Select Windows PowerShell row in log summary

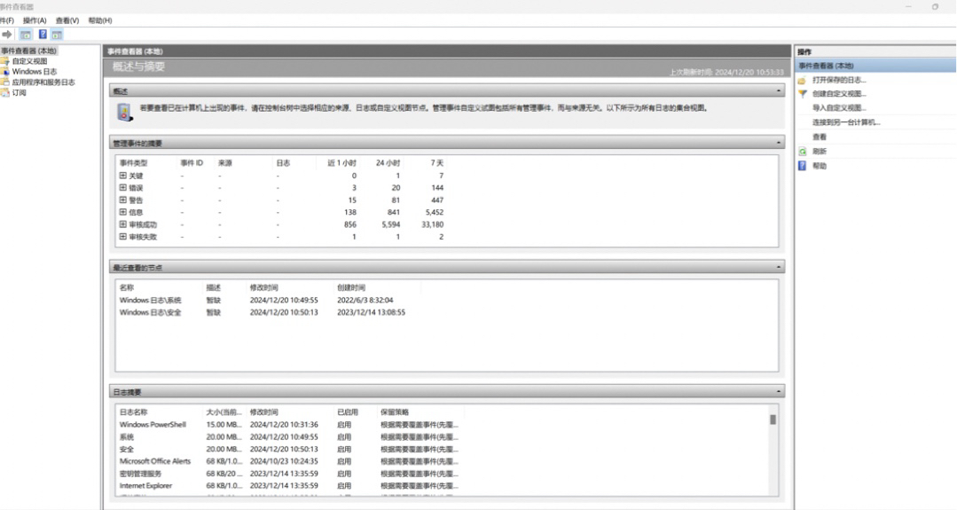coord(288,425)
